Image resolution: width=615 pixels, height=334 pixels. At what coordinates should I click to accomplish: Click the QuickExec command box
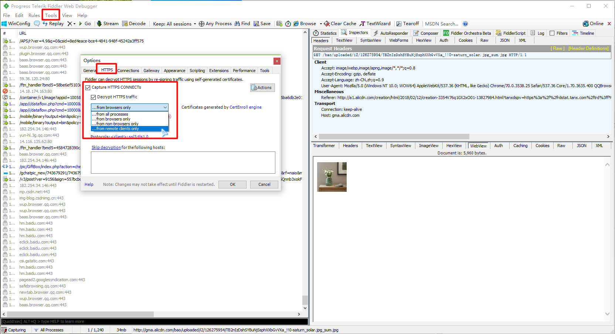pyautogui.click(x=154, y=321)
